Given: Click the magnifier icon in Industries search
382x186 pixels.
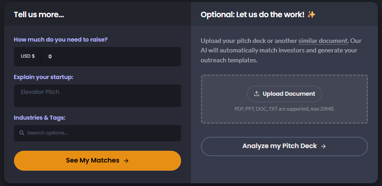Looking at the screenshot, I should (22, 133).
